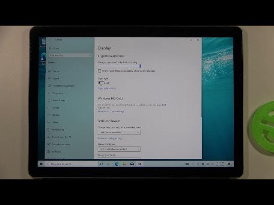
Task: Open the Tablet icon in sidebar
Action: click(49, 122)
